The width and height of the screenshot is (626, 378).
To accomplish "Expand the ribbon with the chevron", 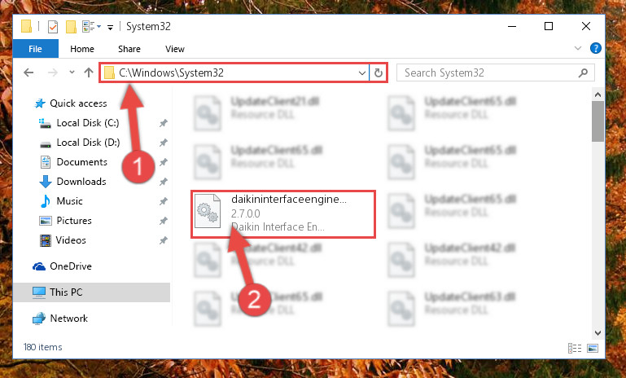I will tap(578, 48).
